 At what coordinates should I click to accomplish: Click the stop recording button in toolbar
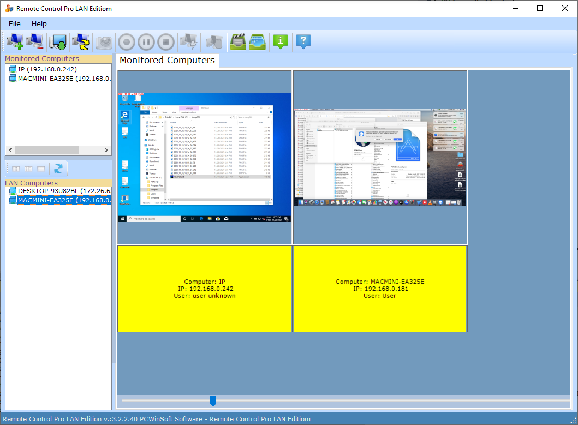tap(166, 42)
